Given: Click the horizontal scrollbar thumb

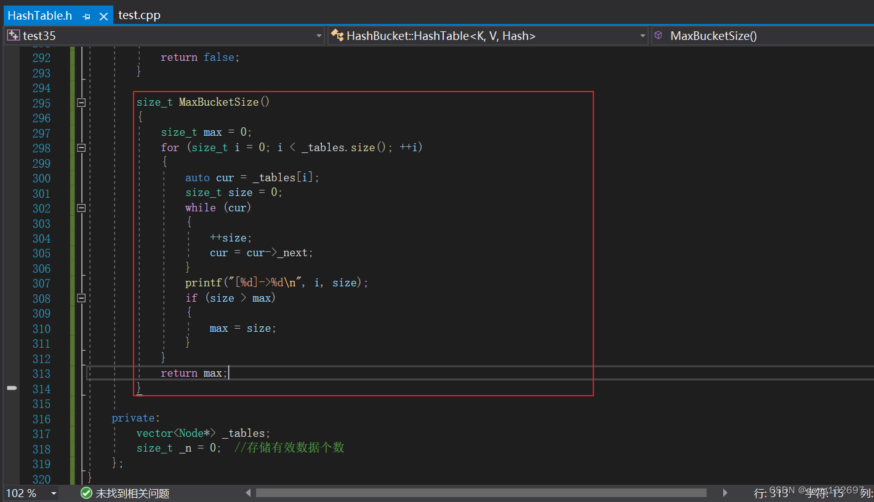Looking at the screenshot, I should (481, 493).
